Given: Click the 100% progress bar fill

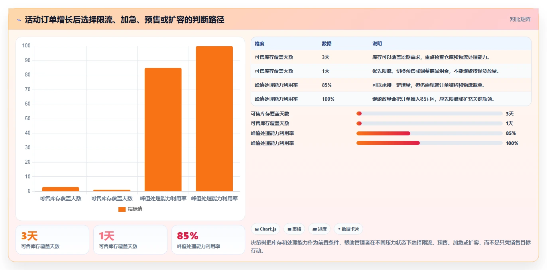Looking at the screenshot, I should [388, 143].
